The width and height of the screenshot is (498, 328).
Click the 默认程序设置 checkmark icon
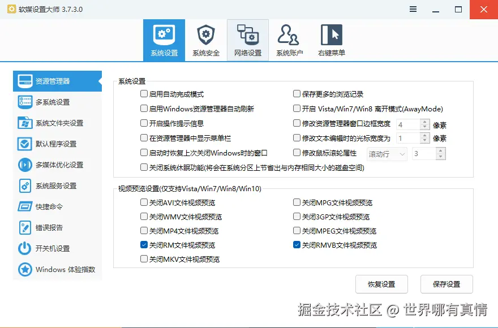click(x=25, y=144)
